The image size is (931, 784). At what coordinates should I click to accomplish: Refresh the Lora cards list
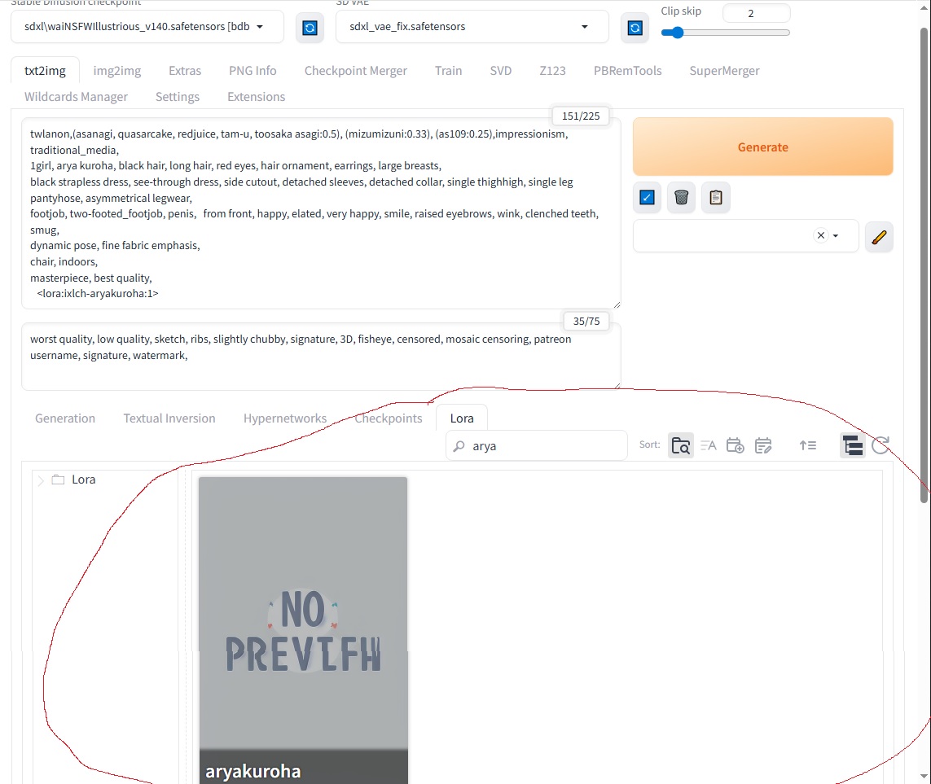[x=880, y=445]
